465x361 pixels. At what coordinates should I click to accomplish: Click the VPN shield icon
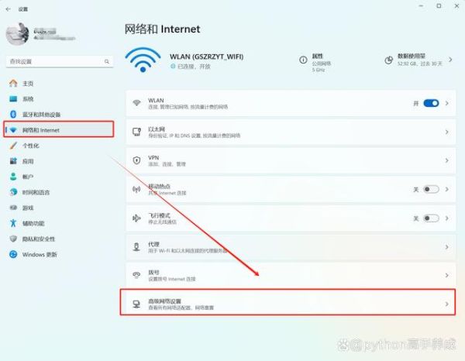(x=136, y=160)
